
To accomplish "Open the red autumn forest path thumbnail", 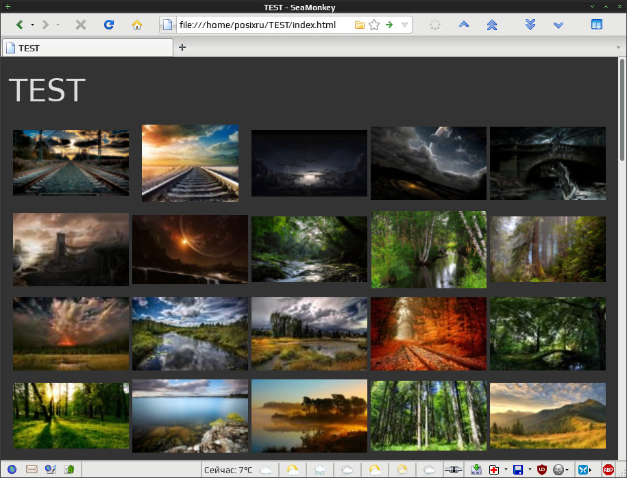I will pos(429,334).
